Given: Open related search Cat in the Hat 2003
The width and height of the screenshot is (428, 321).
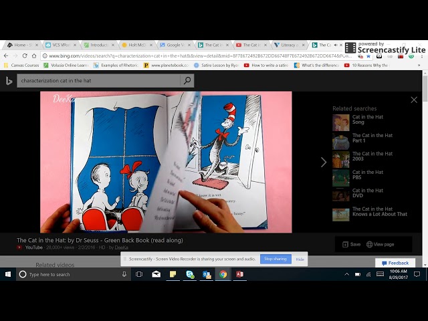Looking at the screenshot, I should coord(362,159).
